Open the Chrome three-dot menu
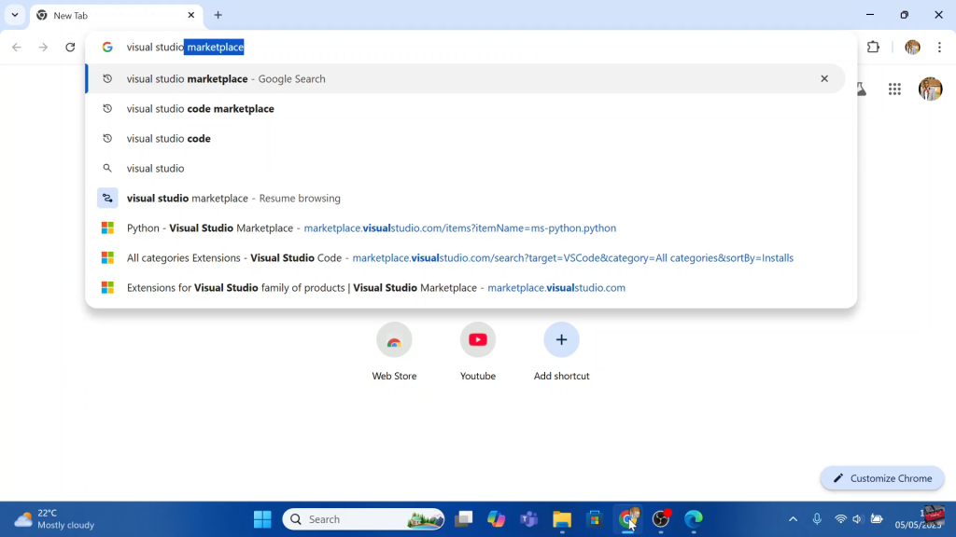Screen dimensions: 956x537 [x=939, y=47]
